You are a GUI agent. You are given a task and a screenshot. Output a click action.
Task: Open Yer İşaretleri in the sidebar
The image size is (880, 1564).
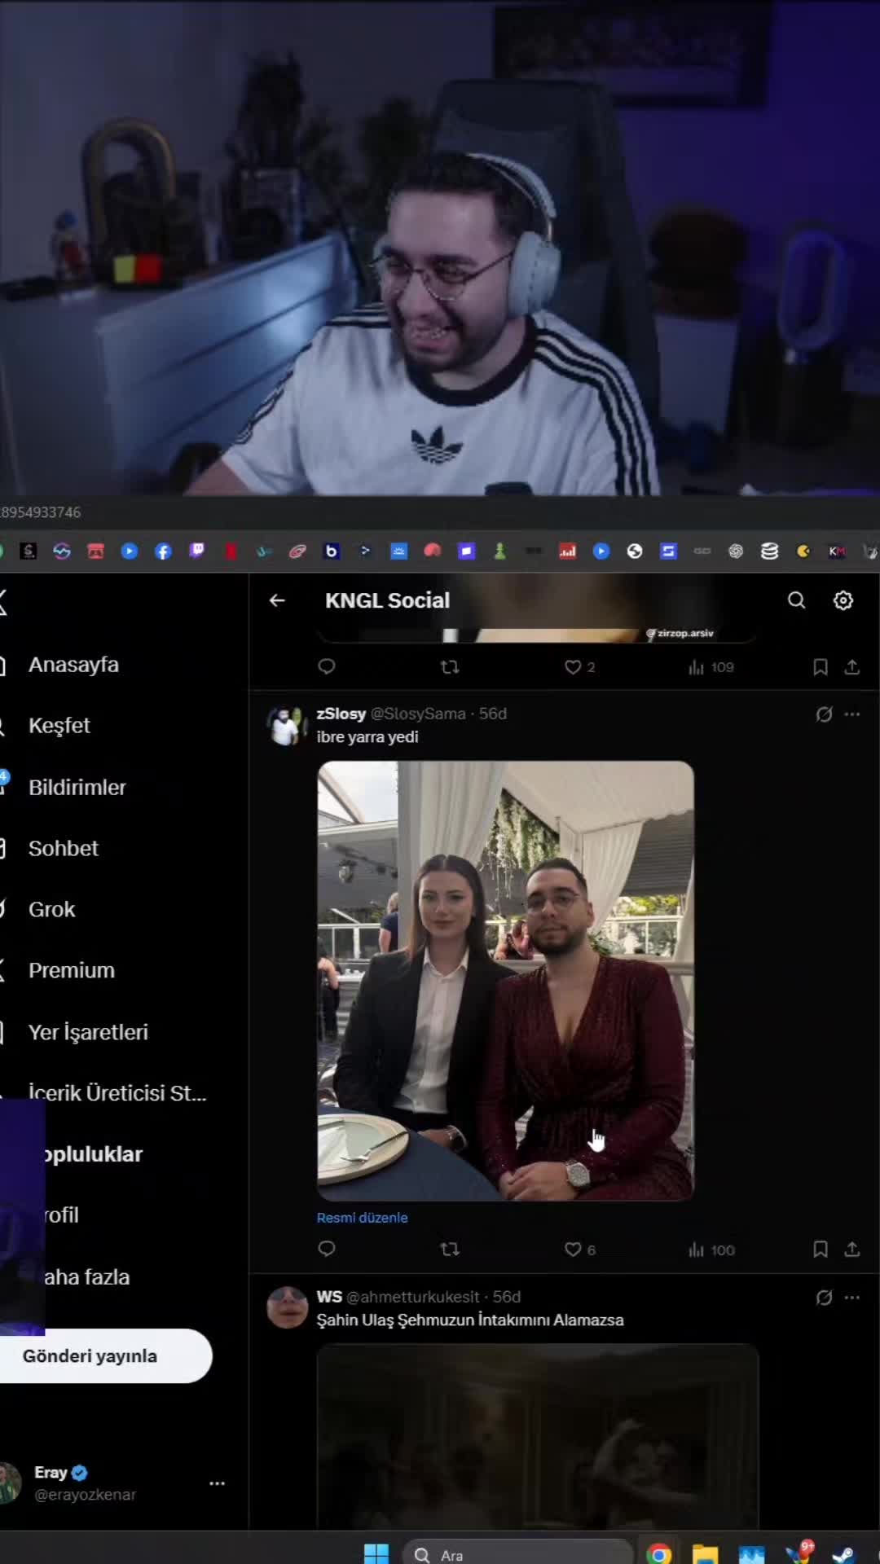click(88, 1032)
